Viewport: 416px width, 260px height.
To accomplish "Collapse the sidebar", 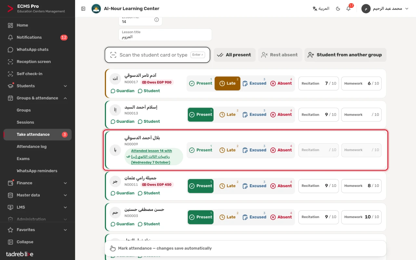I will pos(37,242).
